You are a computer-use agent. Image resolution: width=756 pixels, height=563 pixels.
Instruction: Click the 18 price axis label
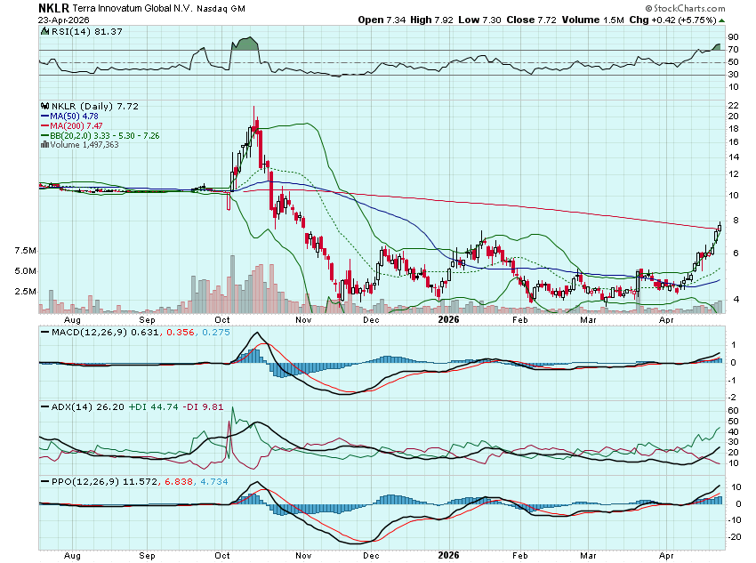point(734,129)
